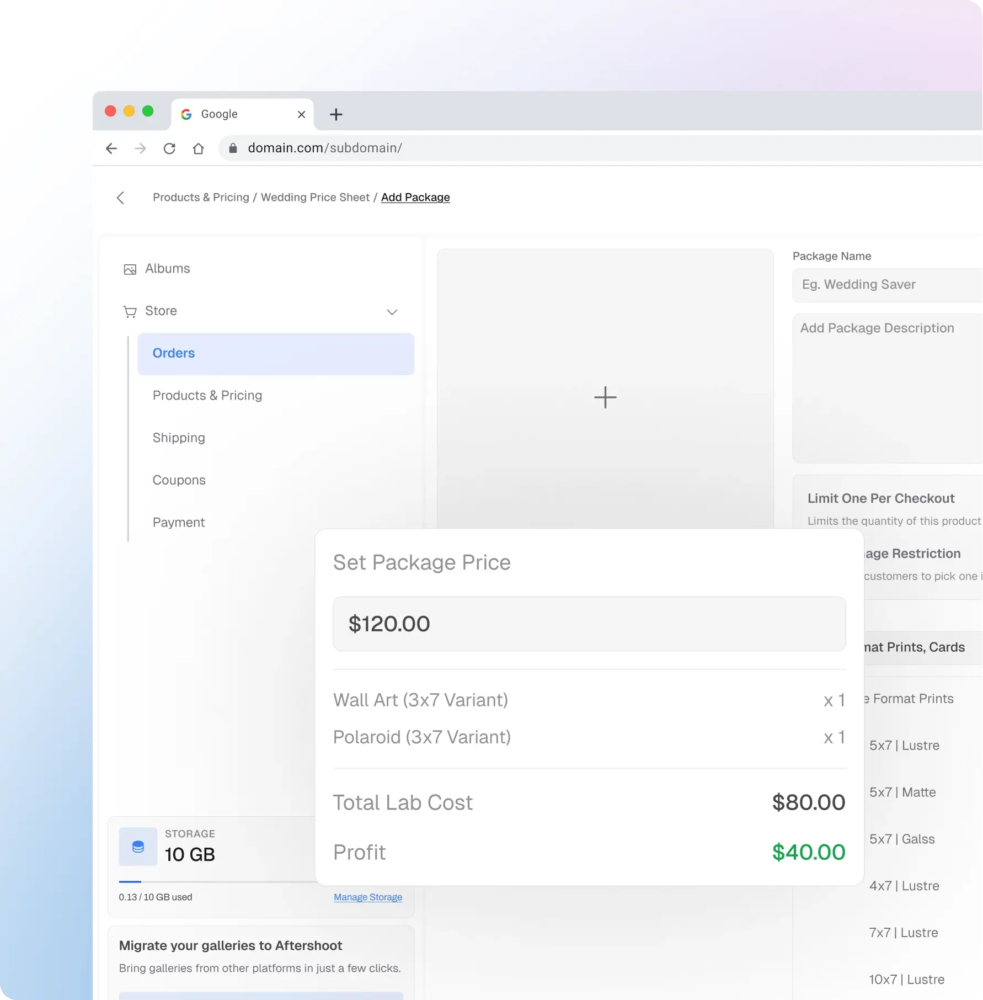Click the green maximize window button
983x1000 pixels.
point(148,111)
